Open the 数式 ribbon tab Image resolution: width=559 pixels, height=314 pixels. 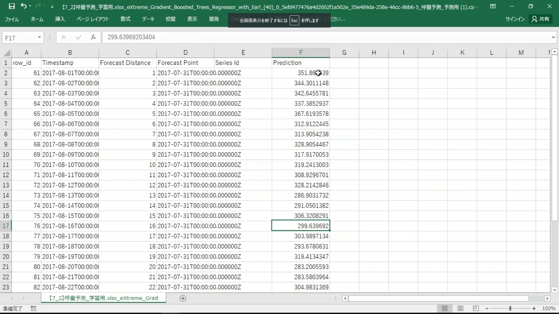click(x=125, y=19)
